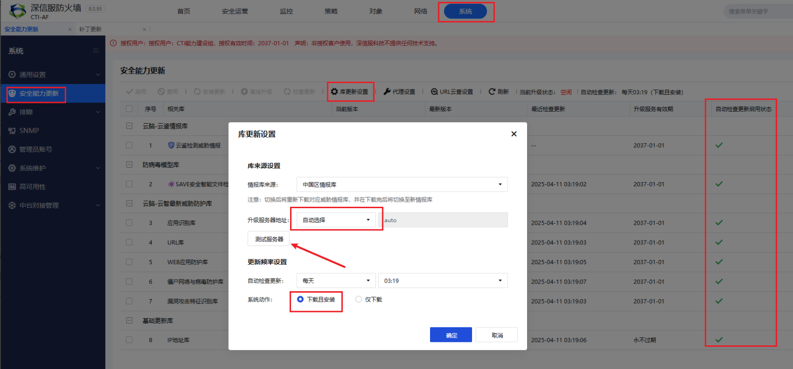The width and height of the screenshot is (793, 369).
Task: Collapse sidebar using the 系统 menu icon
Action: [96, 51]
